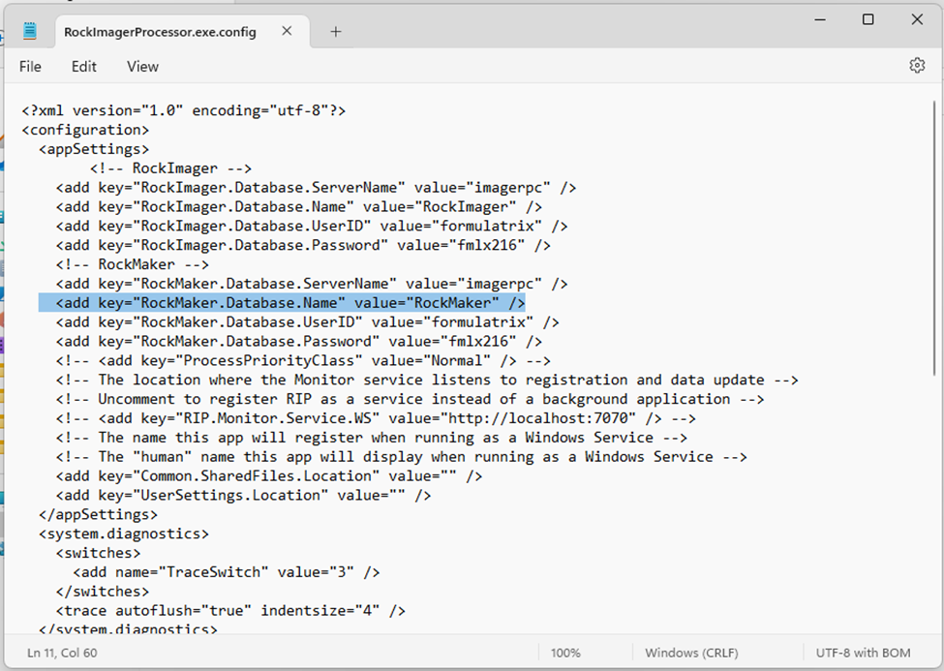Screen dimensions: 944x671
Task: Click the RockImager.Database.UserID line
Action: (x=312, y=227)
